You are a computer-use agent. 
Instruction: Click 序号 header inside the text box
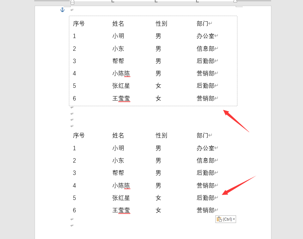click(x=79, y=24)
